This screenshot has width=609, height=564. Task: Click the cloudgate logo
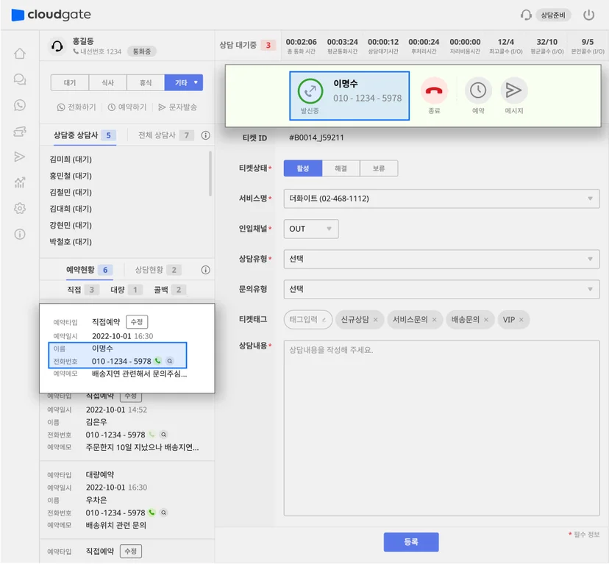pyautogui.click(x=51, y=15)
